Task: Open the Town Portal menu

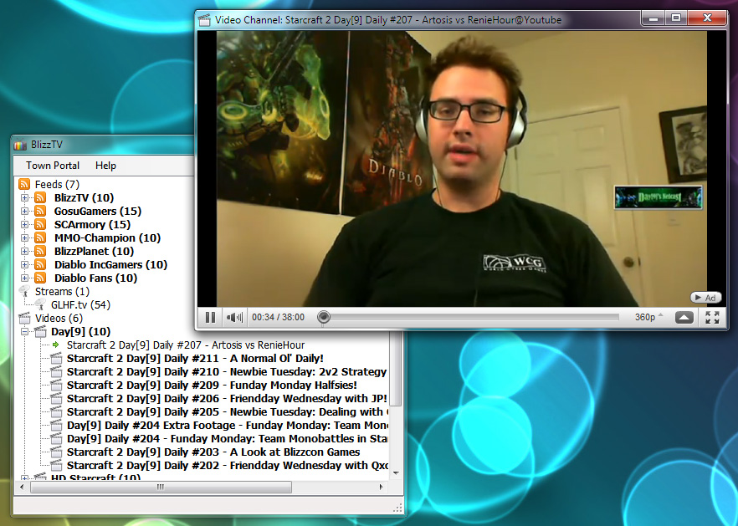Action: click(53, 166)
